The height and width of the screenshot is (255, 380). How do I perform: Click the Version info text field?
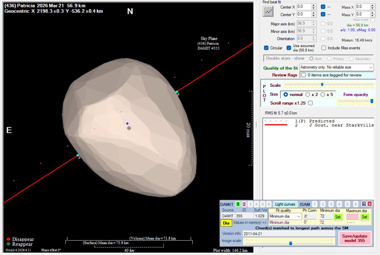tap(288, 234)
